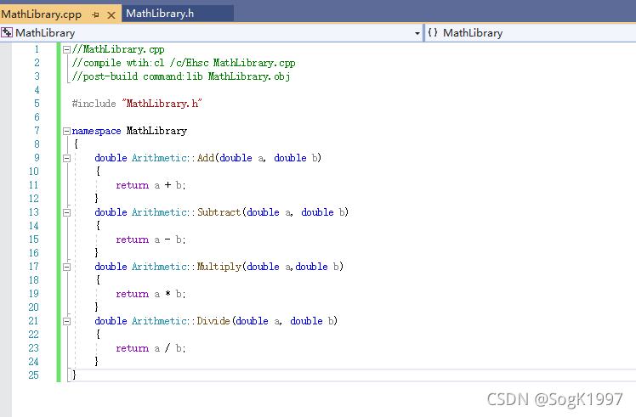Click the Divide function name
636x417 pixels.
point(213,320)
